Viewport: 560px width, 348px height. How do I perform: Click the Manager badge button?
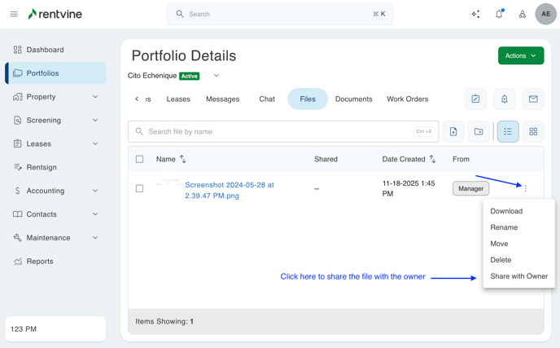(x=470, y=188)
